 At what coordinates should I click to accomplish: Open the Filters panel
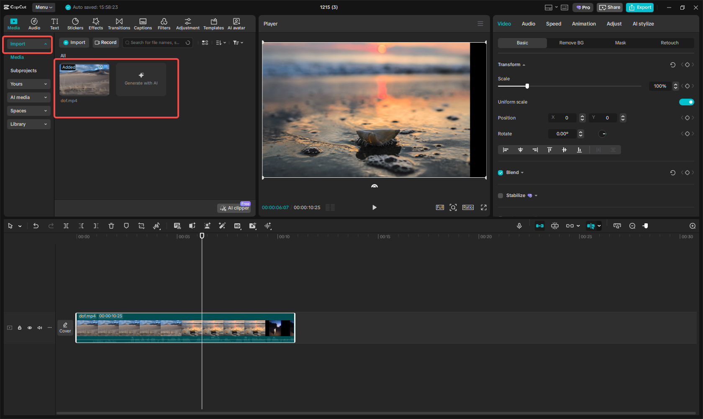point(164,24)
